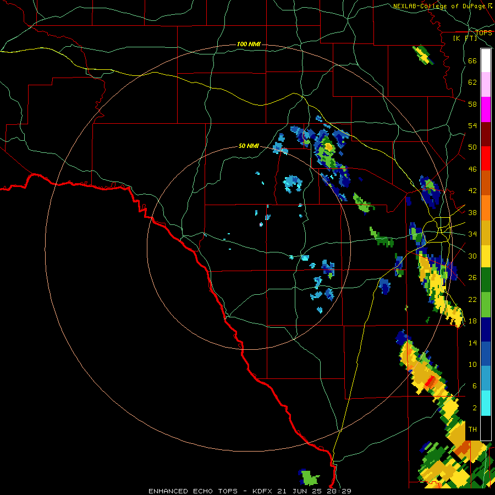Click the 54 legend value
The image size is (495, 495).
pos(472,125)
